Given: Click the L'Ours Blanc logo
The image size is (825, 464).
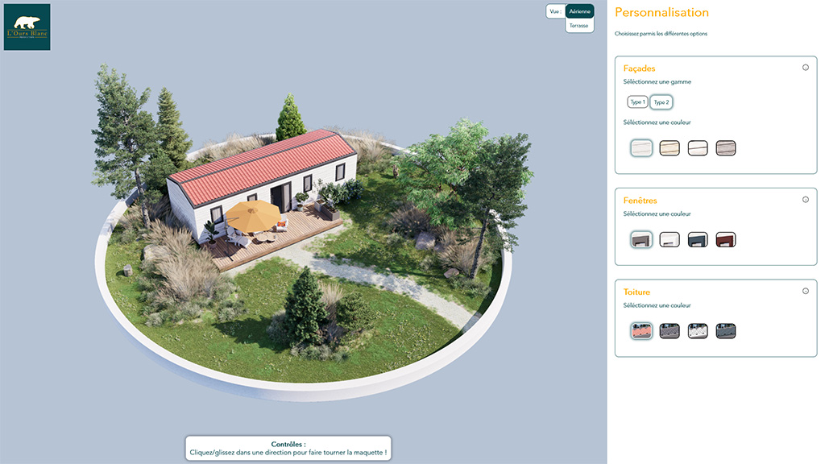Looking at the screenshot, I should click(27, 27).
